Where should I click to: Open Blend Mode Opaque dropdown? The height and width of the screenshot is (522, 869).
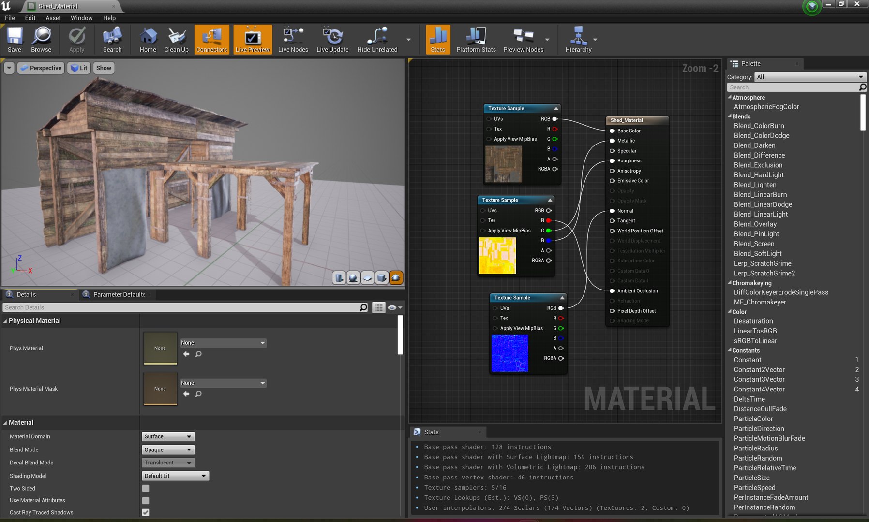(168, 449)
